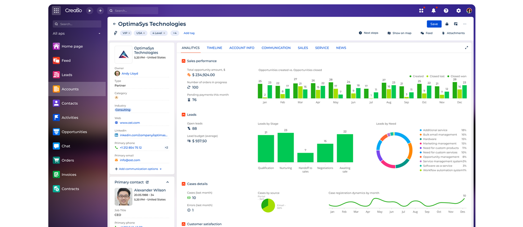Image resolution: width=523 pixels, height=227 pixels.
Task: Open Contacts section in sidebar
Action: click(x=77, y=103)
